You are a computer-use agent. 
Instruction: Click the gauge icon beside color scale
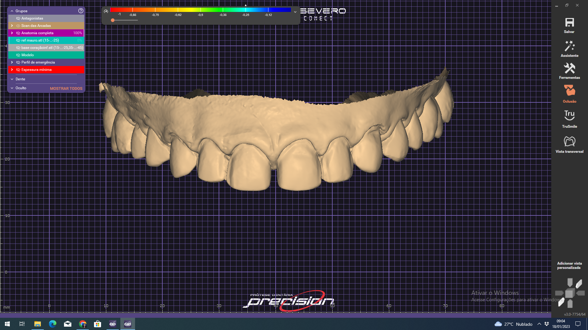(106, 11)
